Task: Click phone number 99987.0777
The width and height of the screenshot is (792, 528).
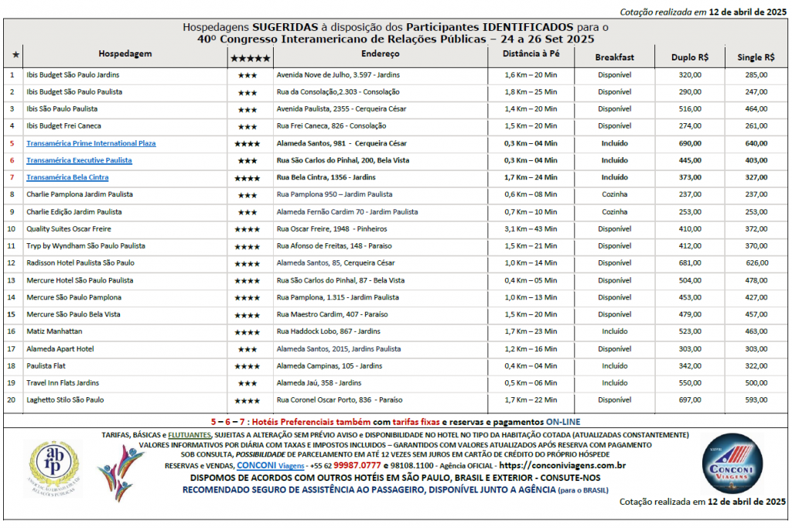Action: [x=357, y=466]
